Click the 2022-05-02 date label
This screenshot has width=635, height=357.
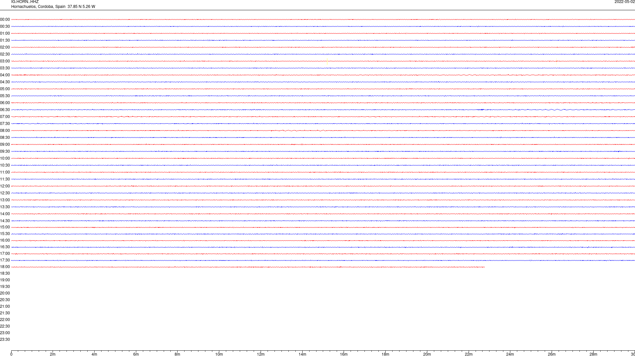click(624, 2)
